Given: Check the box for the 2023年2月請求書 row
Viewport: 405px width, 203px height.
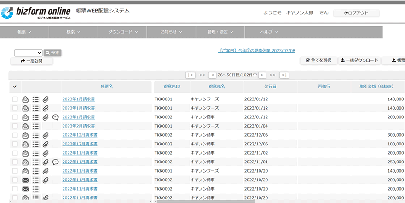Looking at the screenshot, I should [15, 126].
